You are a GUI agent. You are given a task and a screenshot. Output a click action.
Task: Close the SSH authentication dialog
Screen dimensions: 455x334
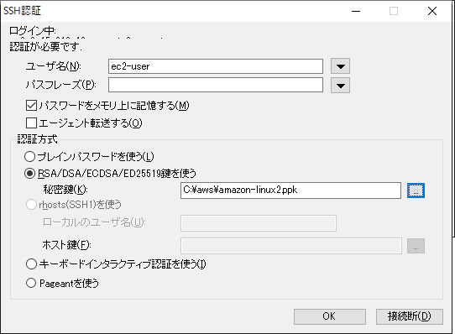pos(432,11)
